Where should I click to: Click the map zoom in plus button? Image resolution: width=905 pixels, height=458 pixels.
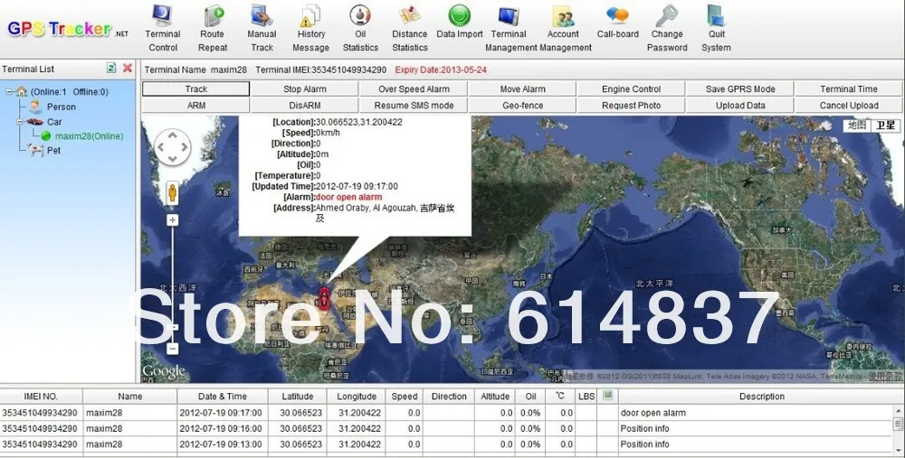(173, 220)
